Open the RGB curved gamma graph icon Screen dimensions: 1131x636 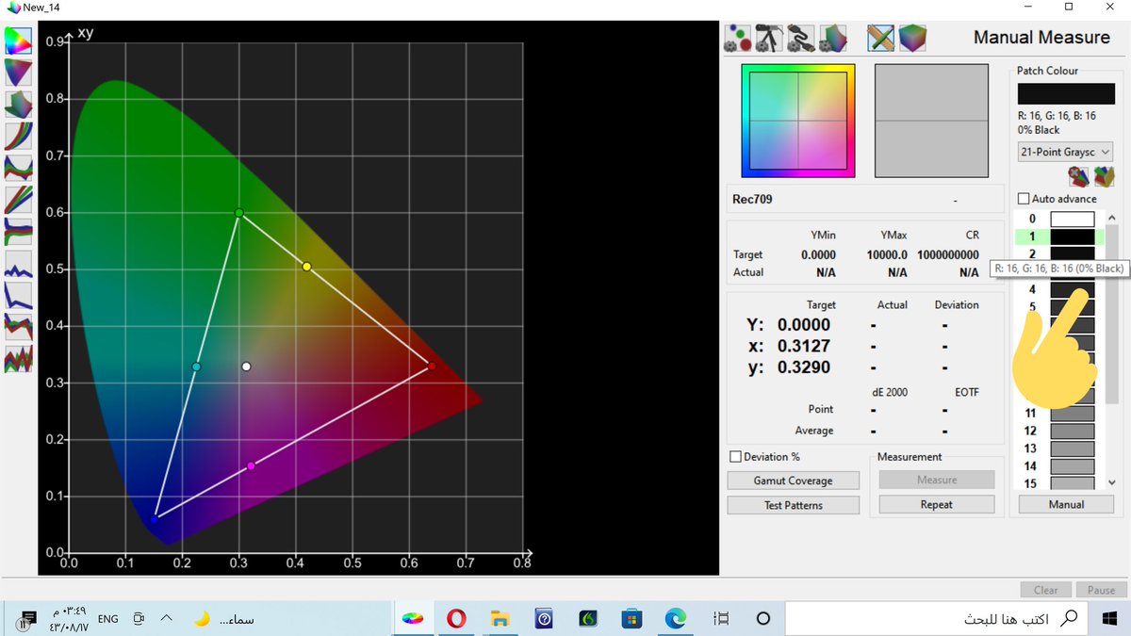pyautogui.click(x=19, y=136)
